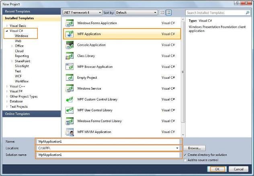254x176 pixels.
Task: Expand the Database tree node
Action: point(7,102)
